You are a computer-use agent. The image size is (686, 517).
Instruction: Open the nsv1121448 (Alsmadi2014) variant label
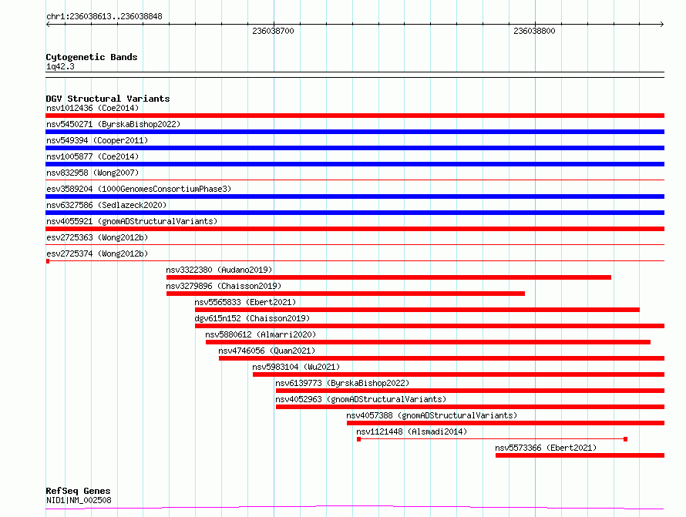tap(412, 431)
